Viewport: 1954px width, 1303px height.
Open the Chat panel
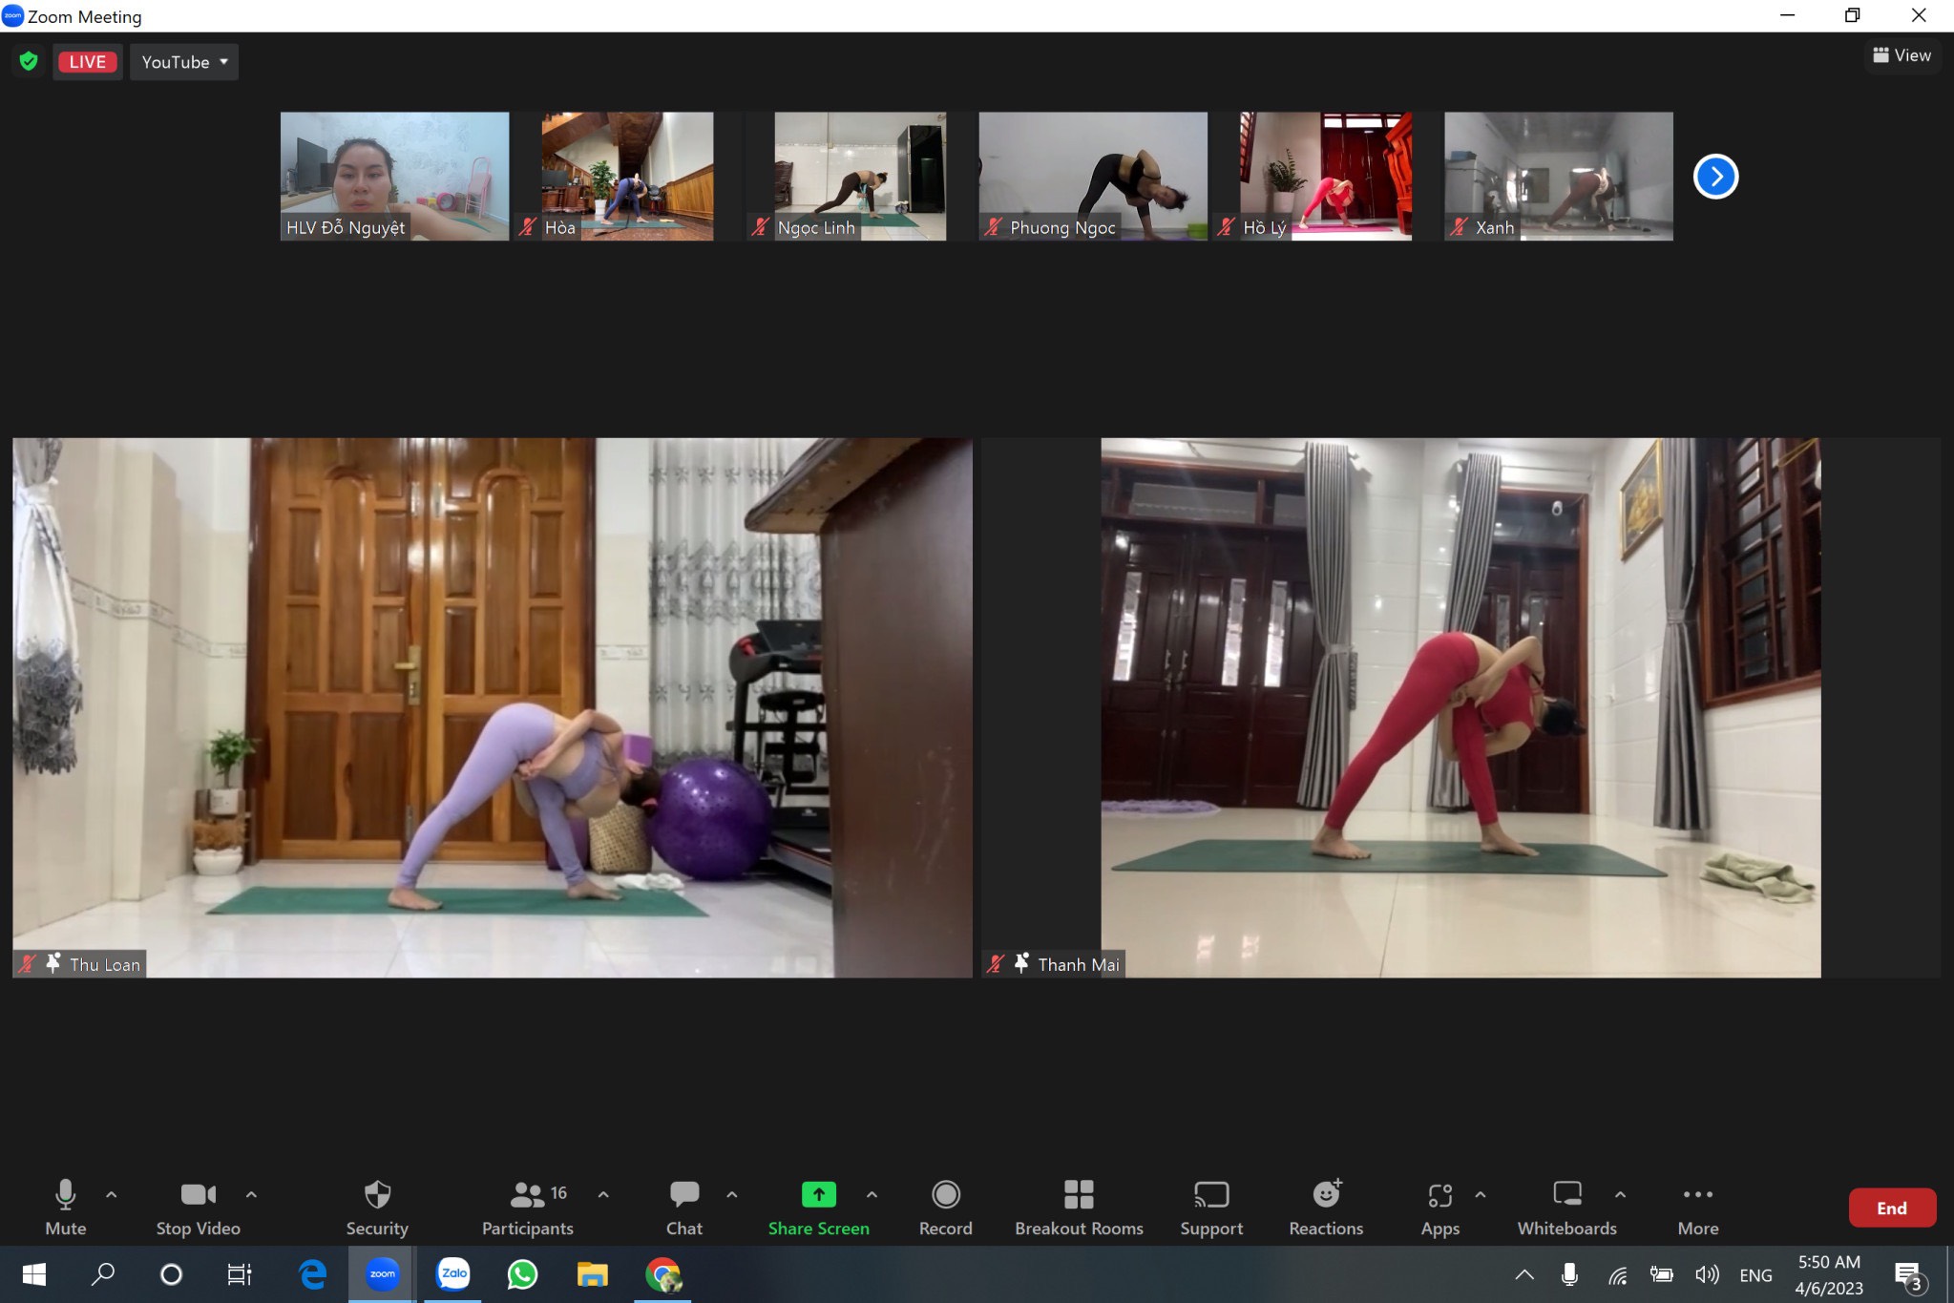click(684, 1207)
